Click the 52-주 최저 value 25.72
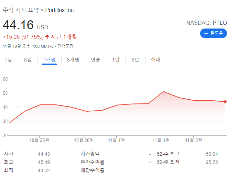Screen dimensions: 239x179 click(212, 162)
